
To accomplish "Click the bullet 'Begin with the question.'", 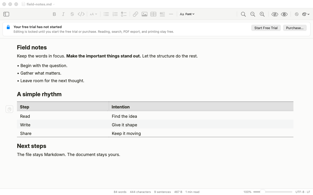I will click(x=44, y=66).
